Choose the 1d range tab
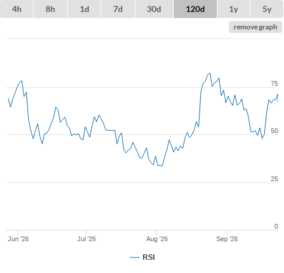284x273 pixels. [84, 9]
